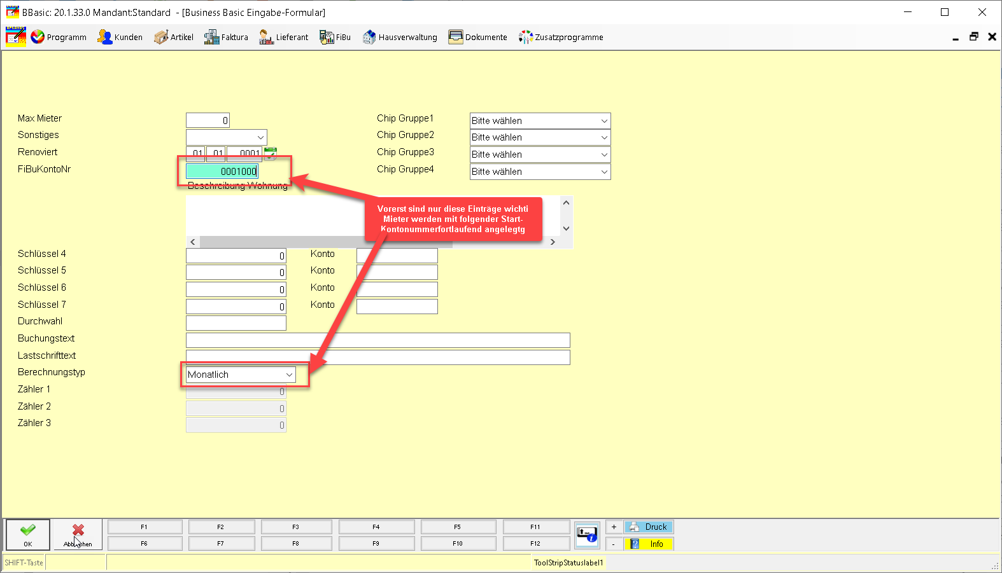Click the Durchwahl input field

[x=236, y=323]
